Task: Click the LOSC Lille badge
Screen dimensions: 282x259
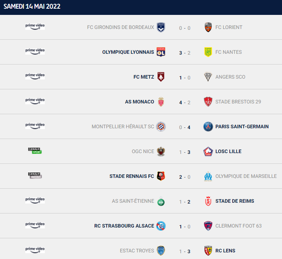Action: point(208,151)
